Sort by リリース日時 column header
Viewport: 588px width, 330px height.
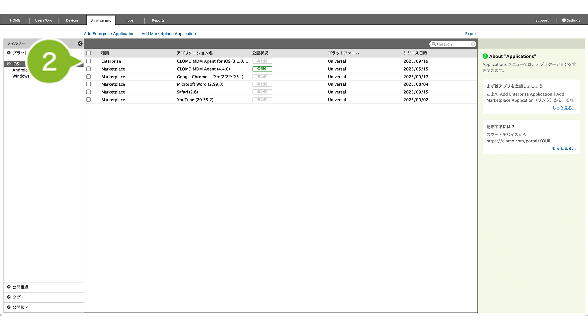[415, 53]
